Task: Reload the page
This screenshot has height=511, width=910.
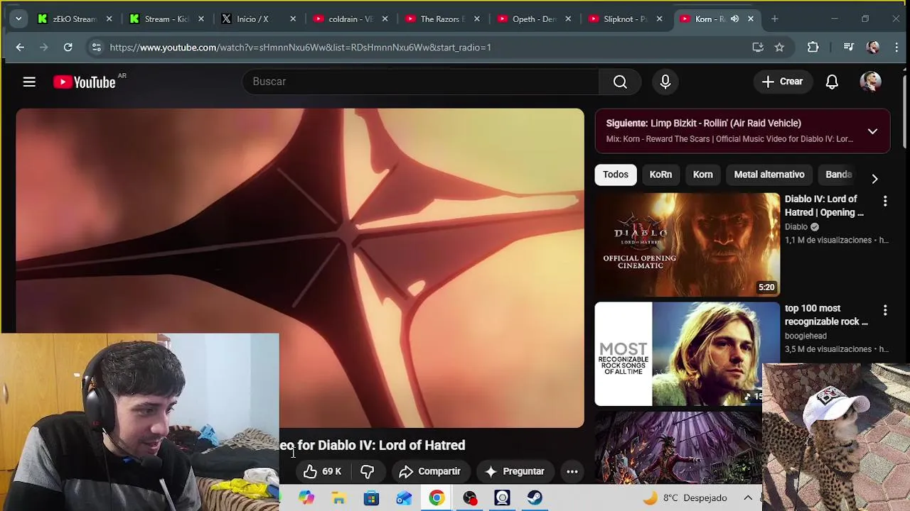Action: click(x=68, y=47)
